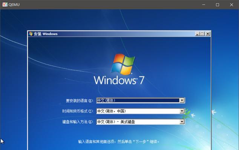Click the 时间和货币格式 label

coord(78,111)
